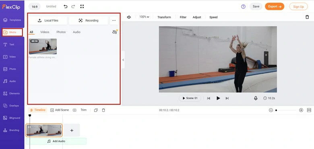This screenshot has width=314, height=149.
Task: Click the Add Audio track
Action: [56, 141]
